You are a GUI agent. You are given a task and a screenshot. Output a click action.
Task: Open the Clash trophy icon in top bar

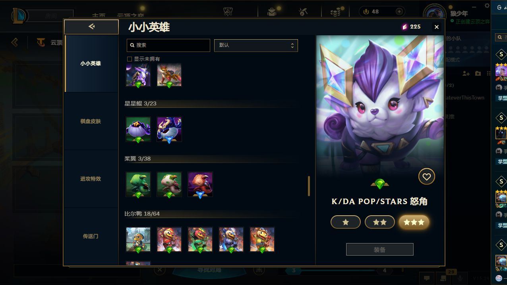pos(228,12)
